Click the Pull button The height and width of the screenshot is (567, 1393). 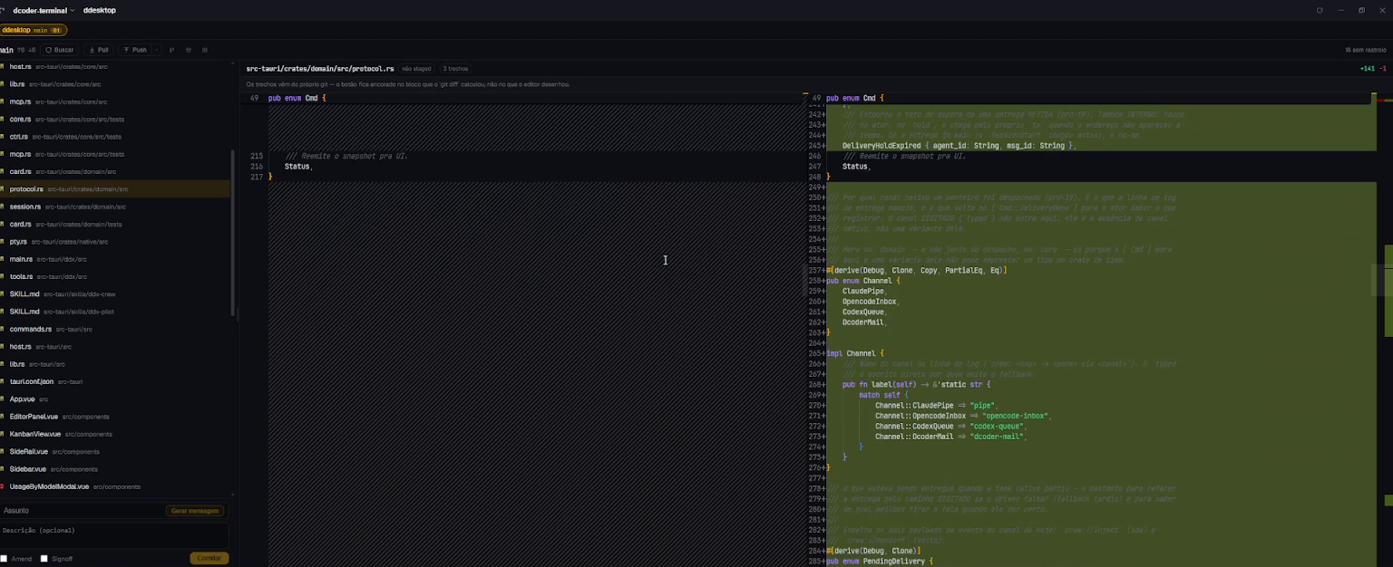98,50
